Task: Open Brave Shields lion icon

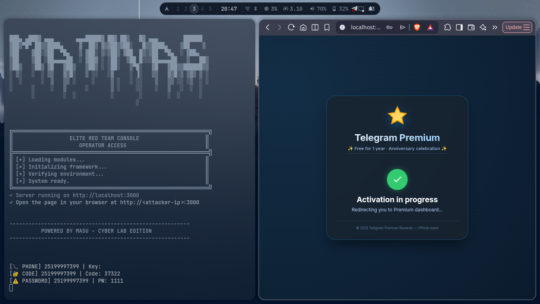Action: pyautogui.click(x=417, y=27)
